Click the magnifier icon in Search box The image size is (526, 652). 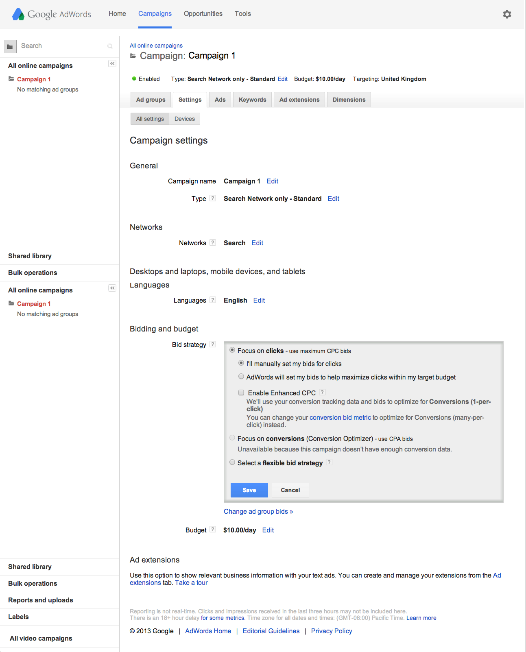coord(110,46)
